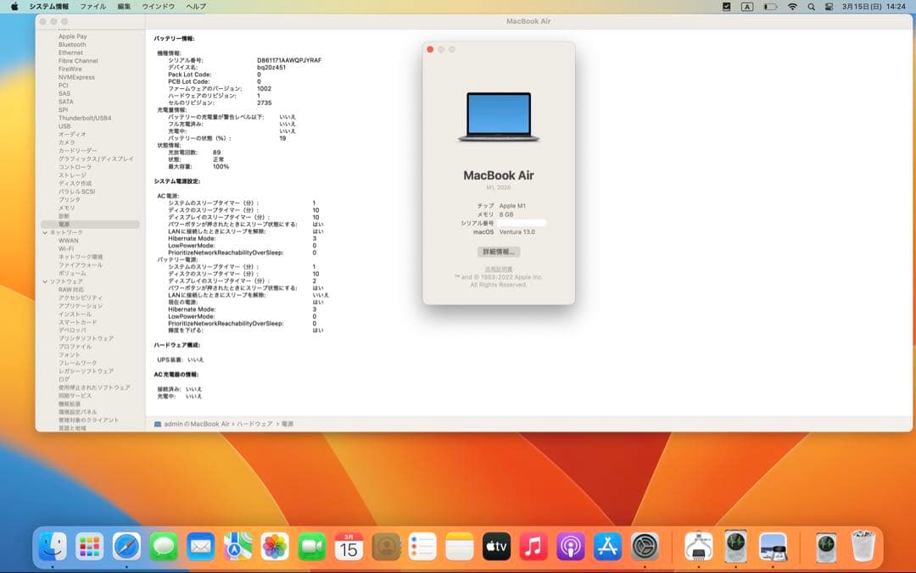This screenshot has width=916, height=573.
Task: Open システム情報 application menu
Action: pos(49,7)
